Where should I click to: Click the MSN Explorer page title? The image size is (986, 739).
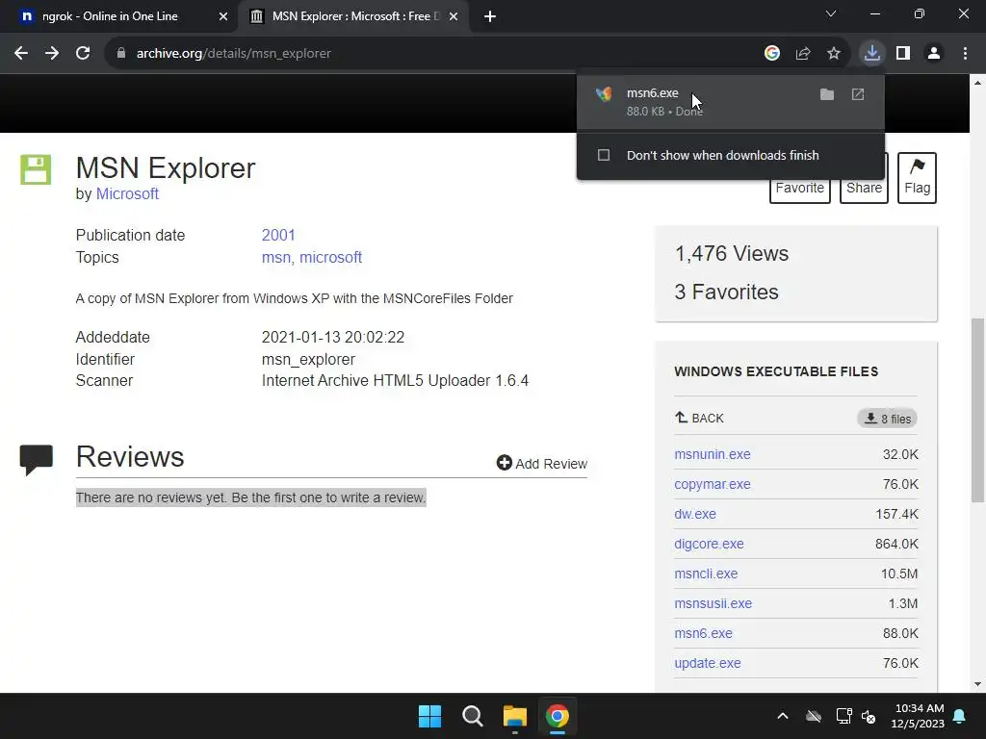[166, 167]
